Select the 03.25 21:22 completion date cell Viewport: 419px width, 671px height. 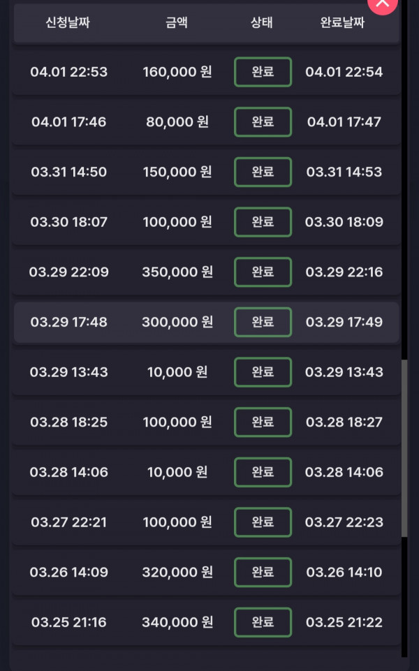click(x=344, y=622)
